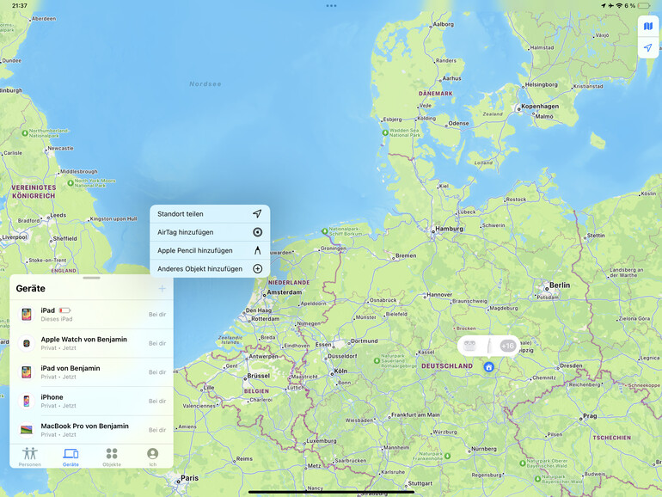Tap the battery indicator in status bar

pyautogui.click(x=644, y=5)
